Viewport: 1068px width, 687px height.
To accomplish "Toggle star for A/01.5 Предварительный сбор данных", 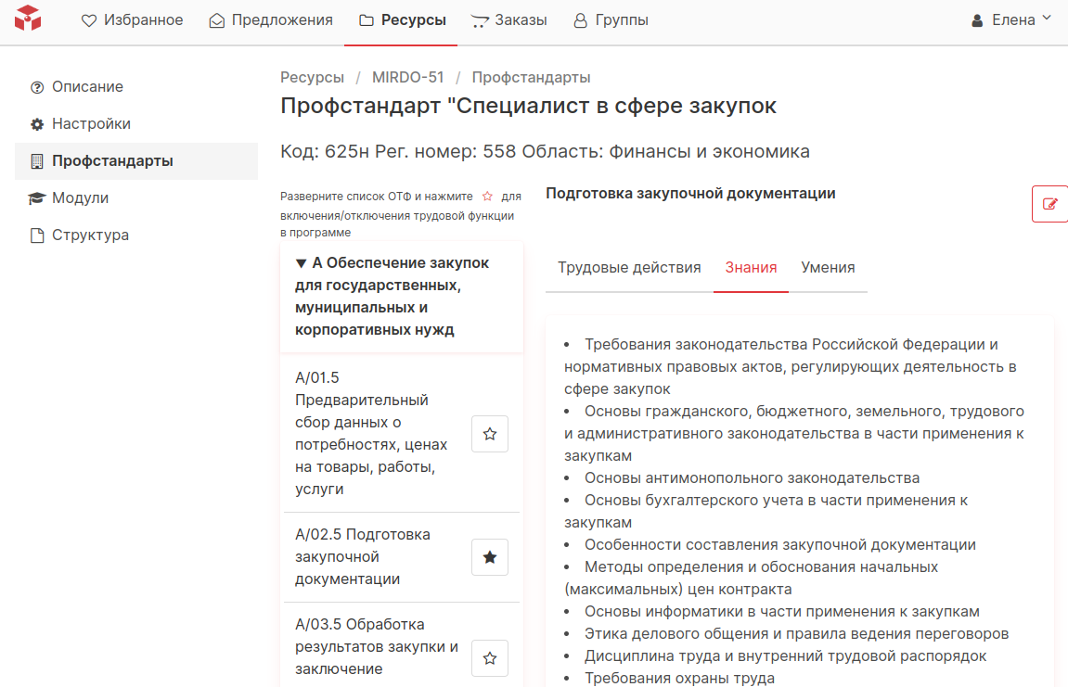I will click(490, 434).
